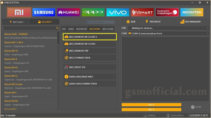The width and height of the screenshot is (211, 118).
Task: Select the Mi brand logo
Action: (x=19, y=12)
